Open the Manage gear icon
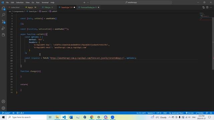This screenshot has width=214, height=120. pyautogui.click(x=3, y=108)
